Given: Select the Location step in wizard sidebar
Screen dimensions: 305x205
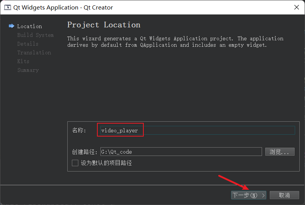Looking at the screenshot, I should tap(30, 26).
